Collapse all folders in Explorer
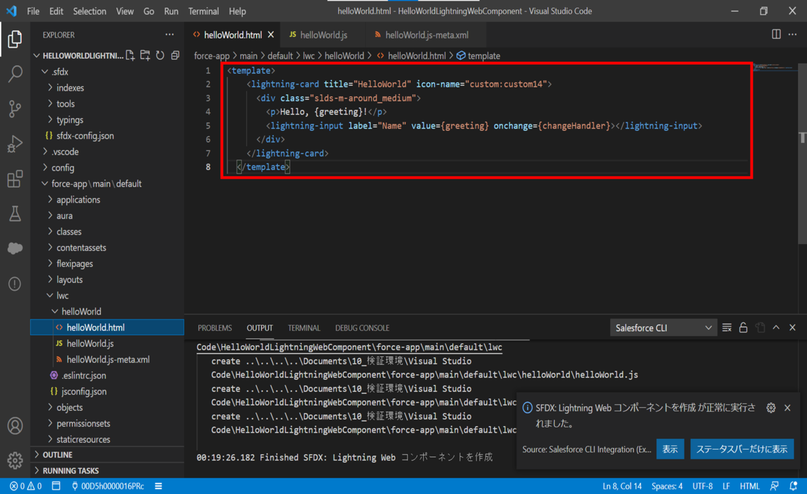This screenshot has height=494, width=807. pos(175,56)
